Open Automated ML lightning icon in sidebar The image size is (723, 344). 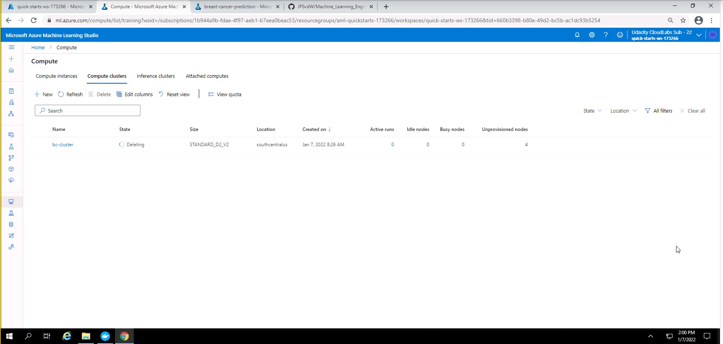point(11,102)
